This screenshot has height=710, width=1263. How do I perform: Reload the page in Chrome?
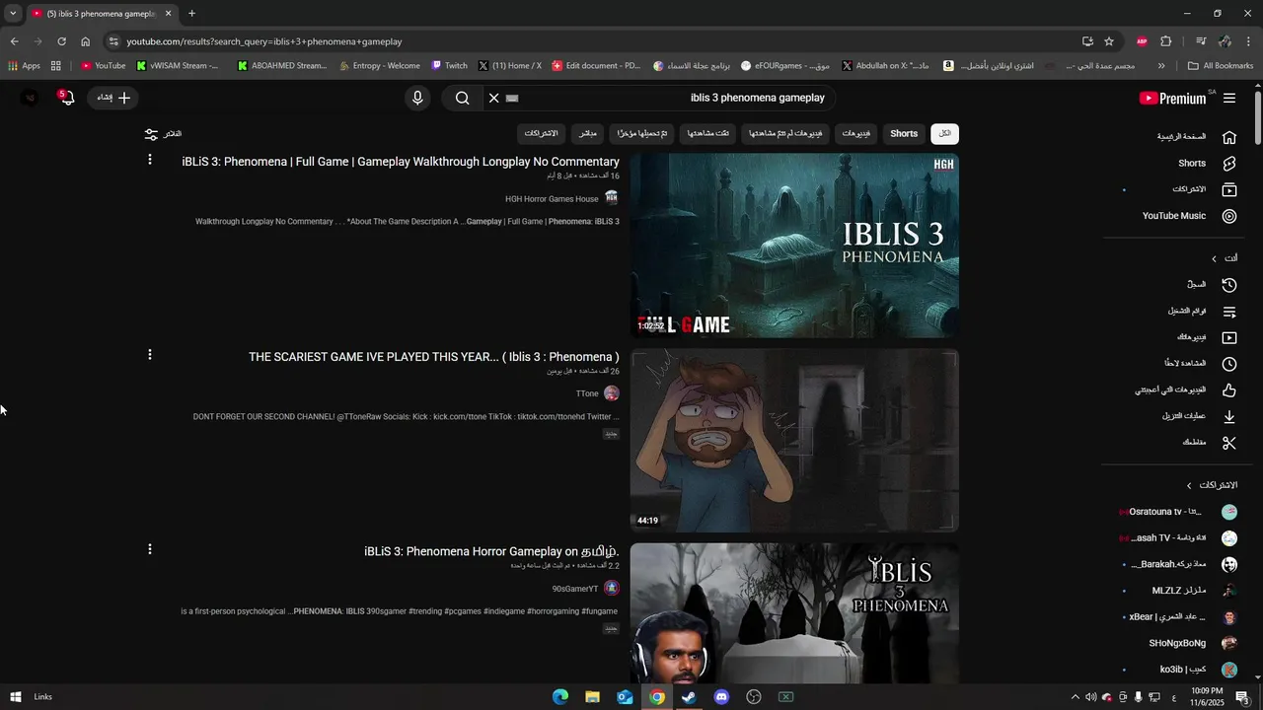pos(61,41)
